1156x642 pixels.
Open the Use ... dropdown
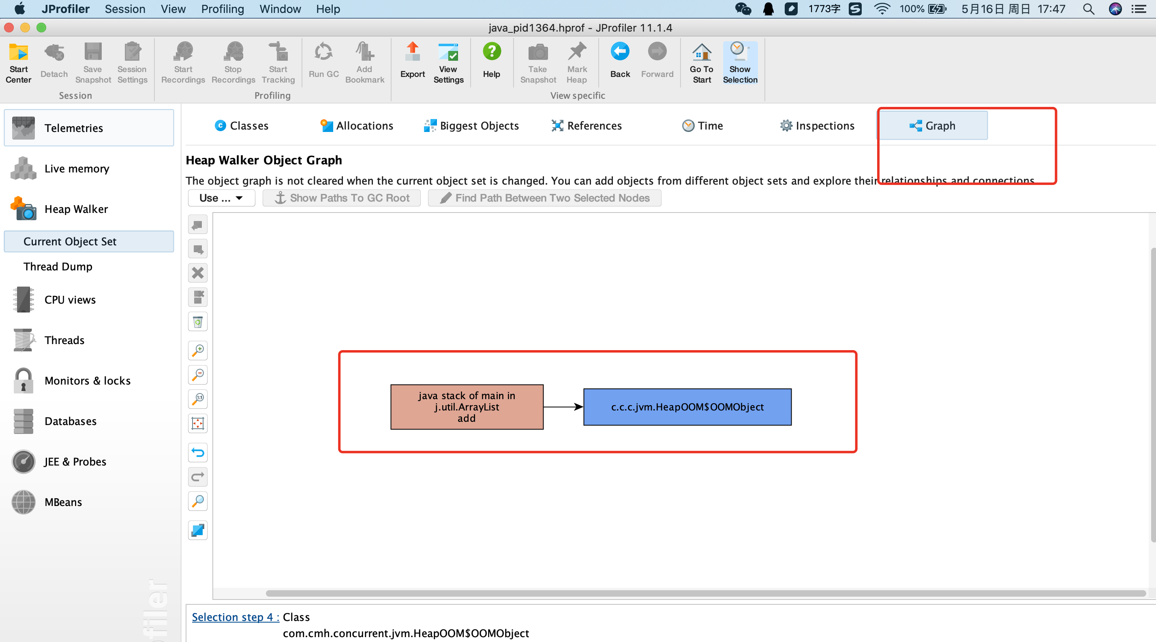click(221, 198)
